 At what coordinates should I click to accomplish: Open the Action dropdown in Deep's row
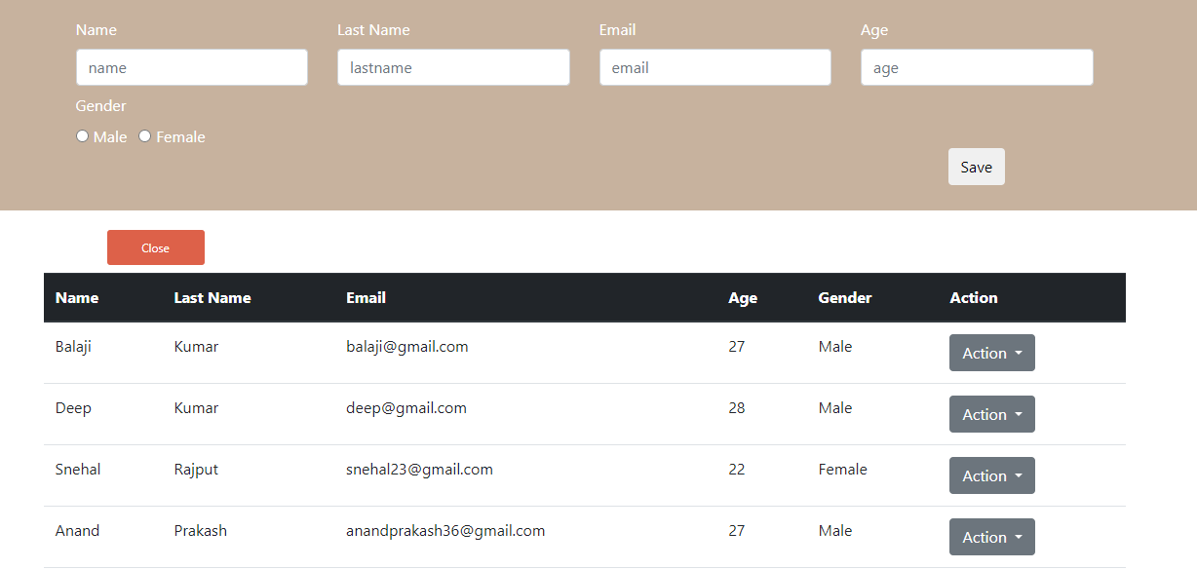[x=992, y=414]
